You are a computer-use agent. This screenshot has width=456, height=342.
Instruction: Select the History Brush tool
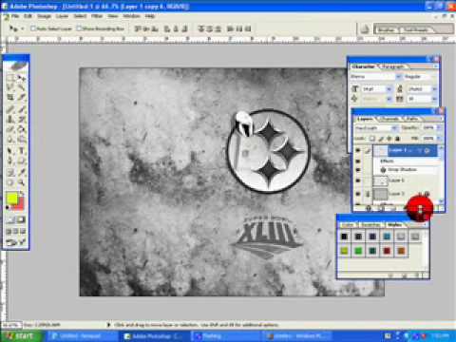click(x=21, y=120)
